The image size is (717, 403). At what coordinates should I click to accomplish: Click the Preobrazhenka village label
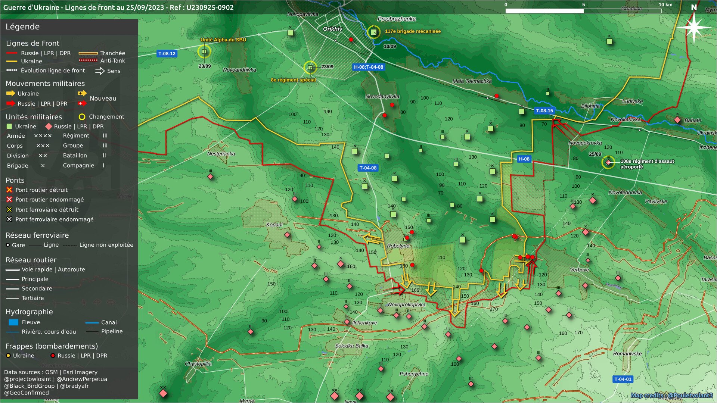[x=397, y=19]
